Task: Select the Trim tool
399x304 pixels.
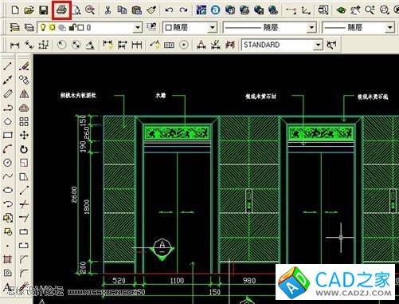Action: [24, 204]
